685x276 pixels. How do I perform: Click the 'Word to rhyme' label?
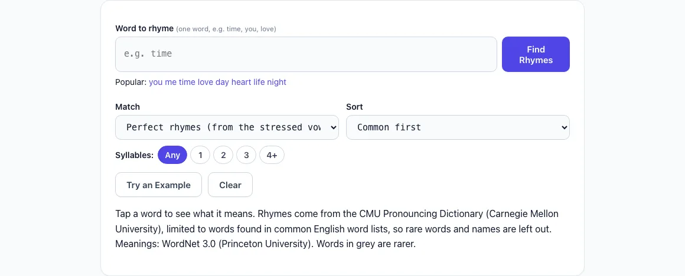click(x=145, y=28)
